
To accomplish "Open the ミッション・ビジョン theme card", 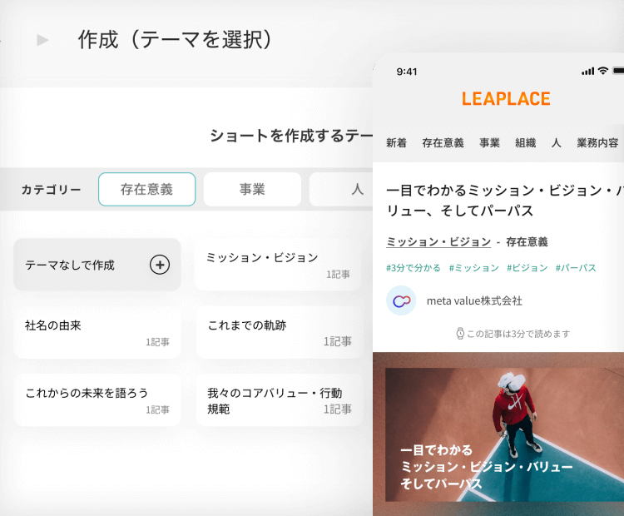I will click(278, 265).
